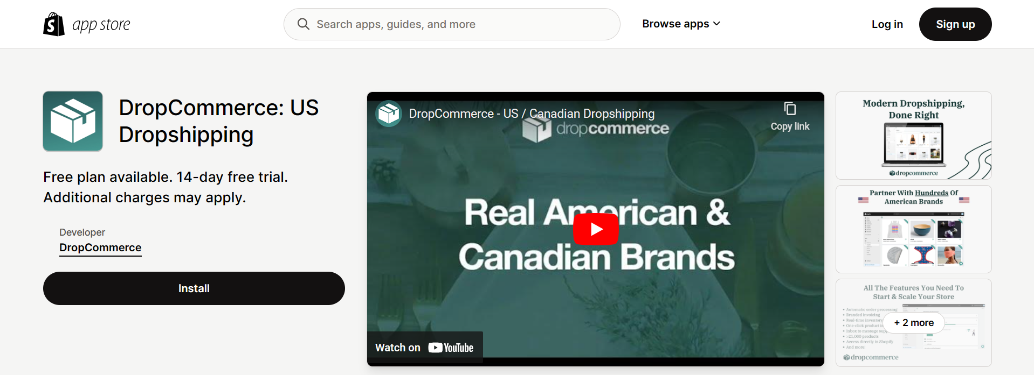Screen dimensions: 1034x375
Task: Click Watch on YouTube
Action: pyautogui.click(x=425, y=348)
